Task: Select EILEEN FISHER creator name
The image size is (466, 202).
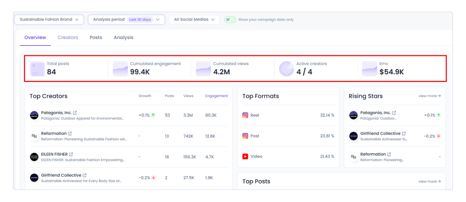Action: pyautogui.click(x=54, y=154)
